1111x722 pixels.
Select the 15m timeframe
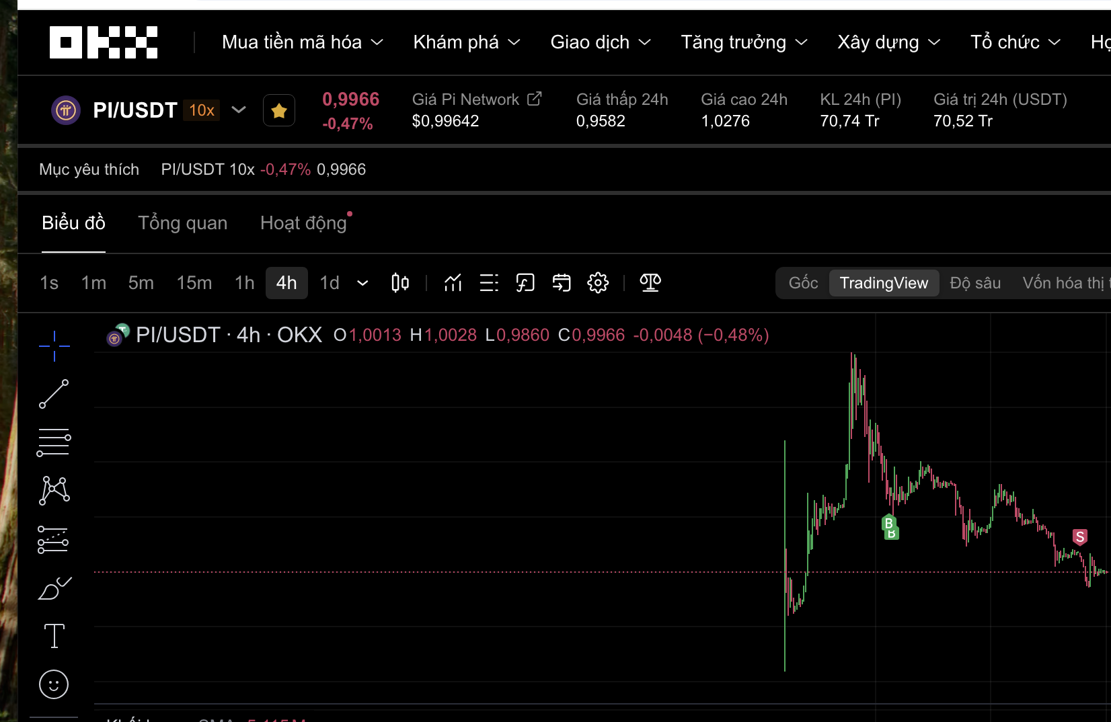194,283
